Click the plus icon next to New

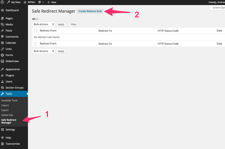pos(48,2)
